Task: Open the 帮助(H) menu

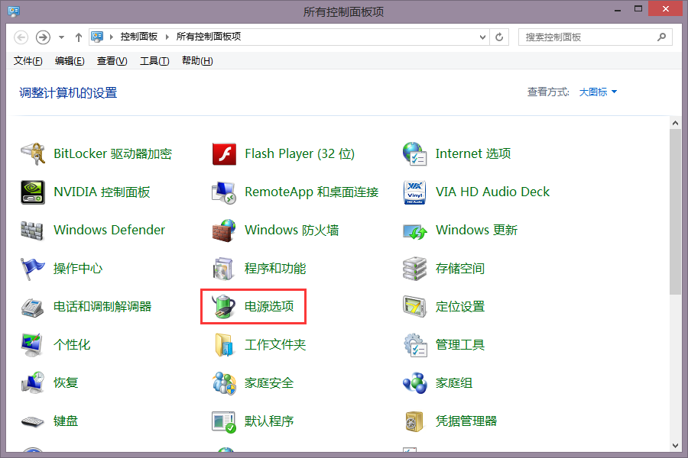Action: click(x=197, y=61)
